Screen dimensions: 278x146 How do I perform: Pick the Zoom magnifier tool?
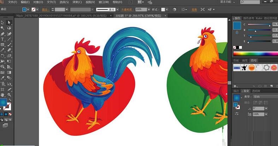[9, 95]
